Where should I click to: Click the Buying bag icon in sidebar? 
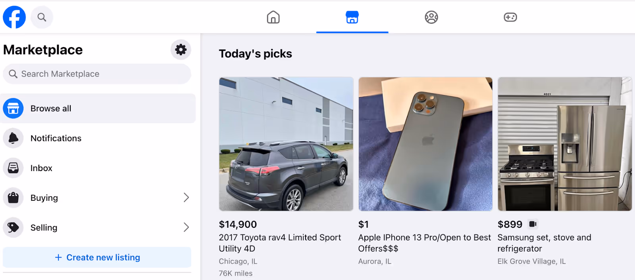pos(13,197)
